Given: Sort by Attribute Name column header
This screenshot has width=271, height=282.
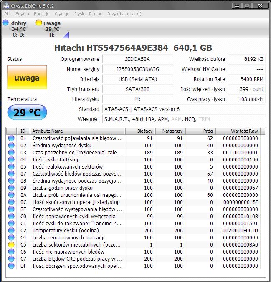Looking at the screenshot, I should point(77,131).
